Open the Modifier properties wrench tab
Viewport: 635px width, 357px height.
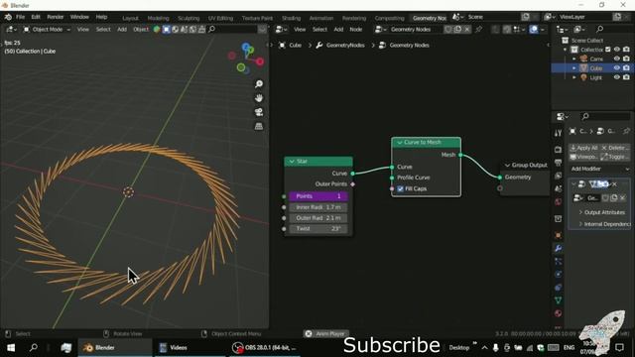(558, 248)
